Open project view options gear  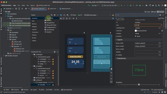click(26, 9)
